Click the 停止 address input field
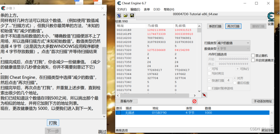Screen dimensions: 280x134 click(232, 64)
